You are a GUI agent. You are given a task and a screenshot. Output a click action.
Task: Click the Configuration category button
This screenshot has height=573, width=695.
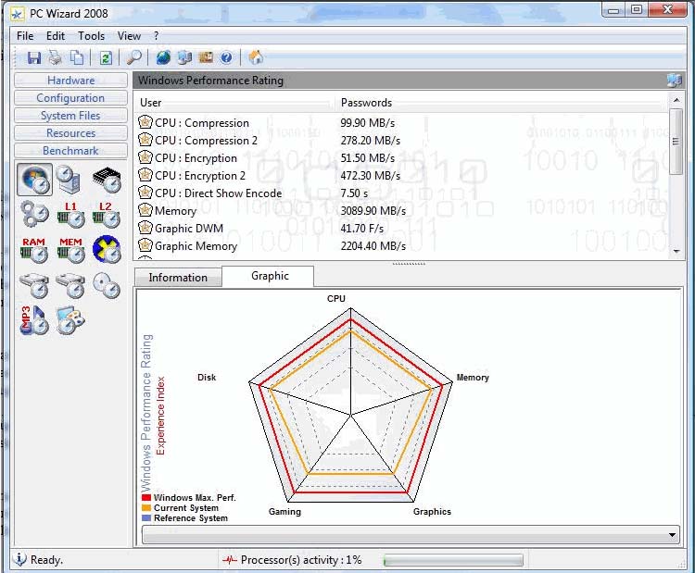pyautogui.click(x=70, y=98)
